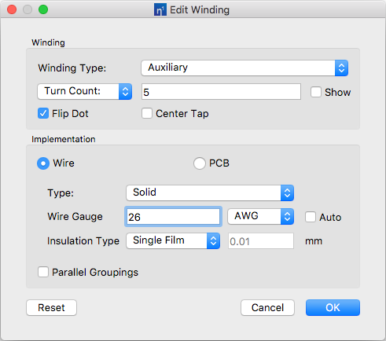Click the Wire Gauge input field
The height and width of the screenshot is (341, 386).
click(173, 217)
